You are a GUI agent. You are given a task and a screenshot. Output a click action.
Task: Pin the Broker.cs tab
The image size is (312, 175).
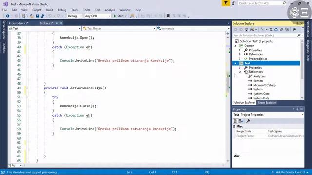[x=57, y=23]
